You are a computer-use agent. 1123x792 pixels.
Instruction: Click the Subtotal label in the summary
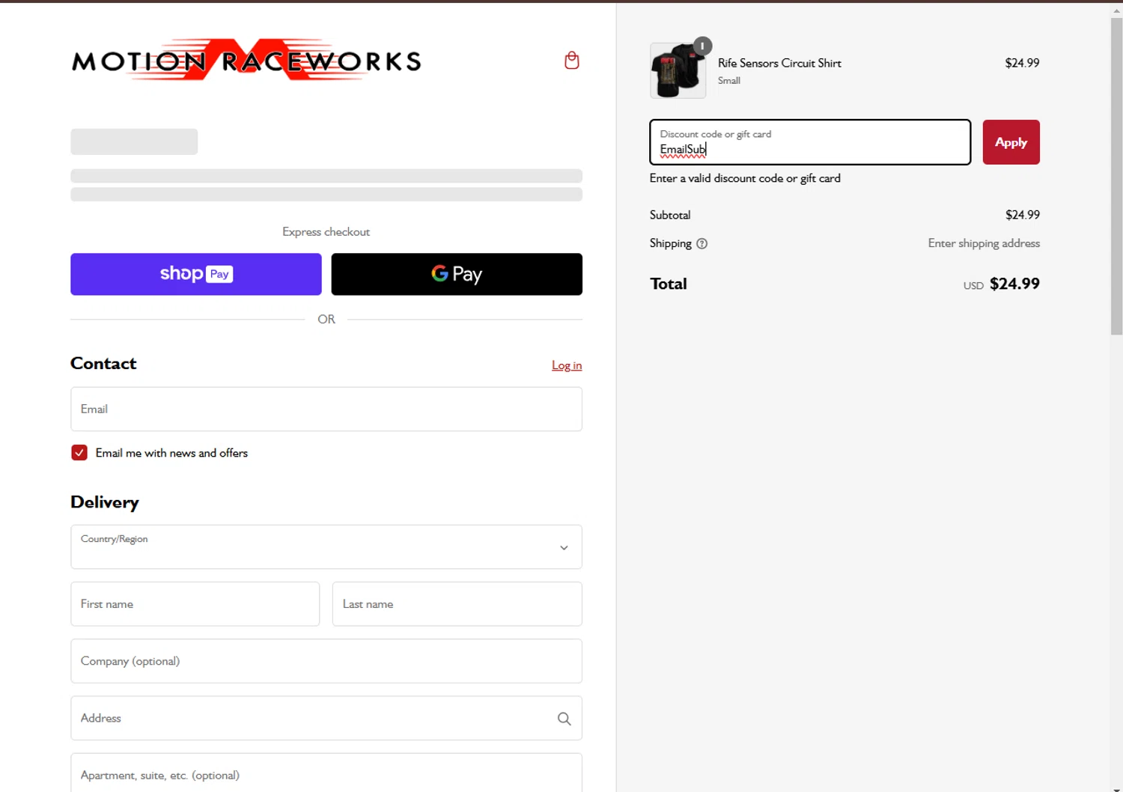[670, 215]
